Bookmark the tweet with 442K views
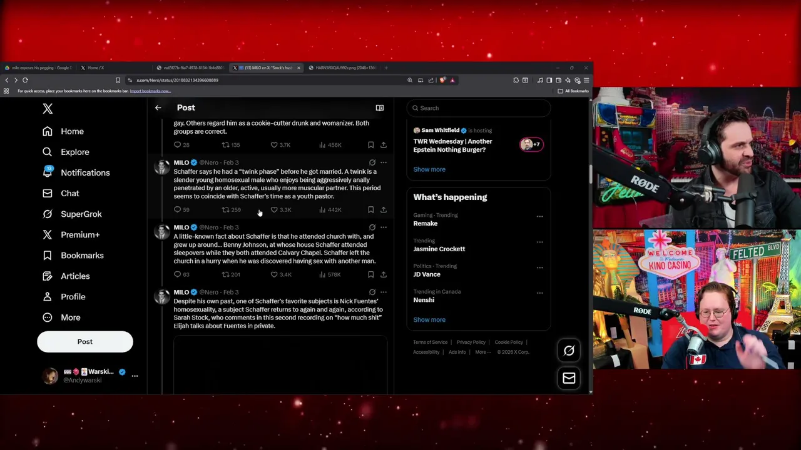This screenshot has height=450, width=801. (x=370, y=210)
